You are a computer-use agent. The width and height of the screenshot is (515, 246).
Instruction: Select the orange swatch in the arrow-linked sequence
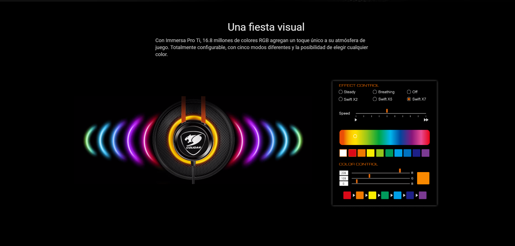tap(360, 195)
